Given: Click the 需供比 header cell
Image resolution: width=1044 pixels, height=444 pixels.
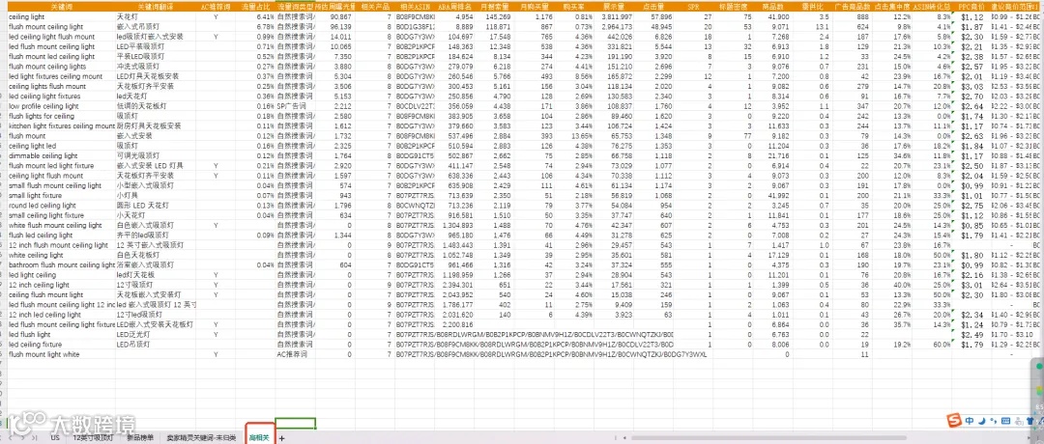Looking at the screenshot, I should 810,6.
